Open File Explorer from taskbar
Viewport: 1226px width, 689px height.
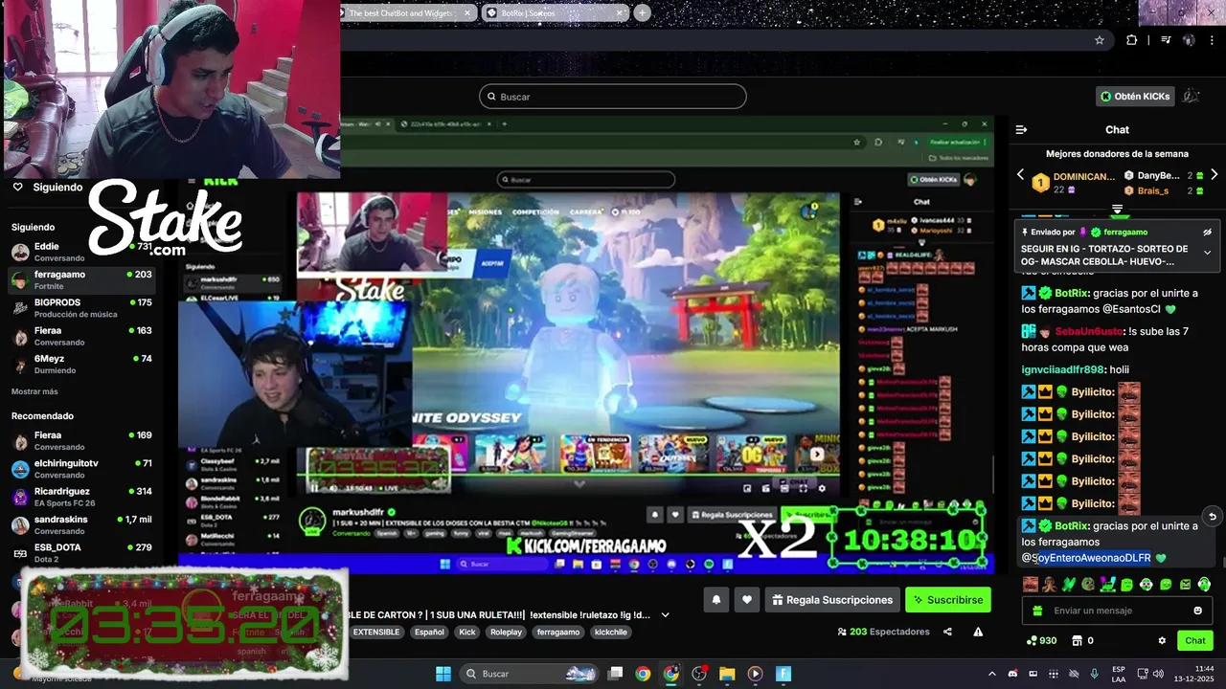point(727,674)
